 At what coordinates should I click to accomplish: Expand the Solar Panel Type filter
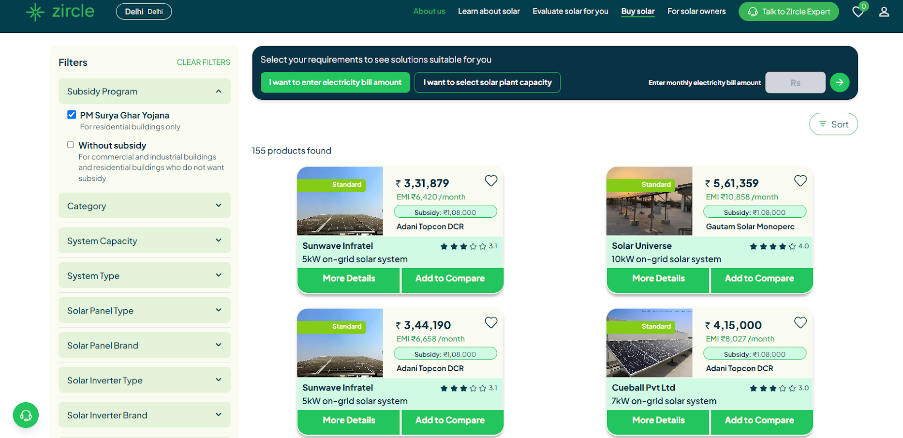pos(145,310)
